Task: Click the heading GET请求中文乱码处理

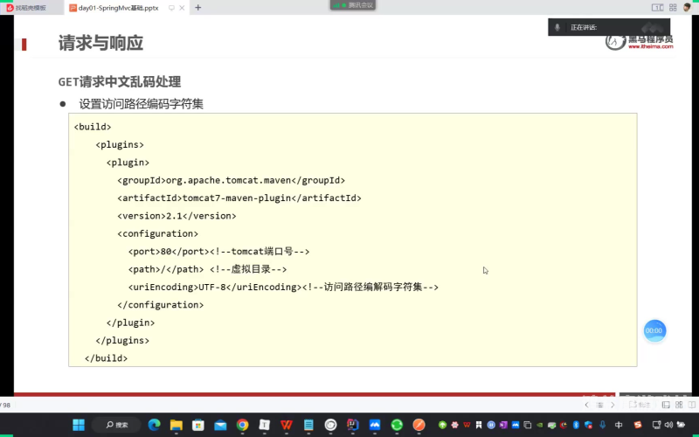Action: pyautogui.click(x=120, y=81)
